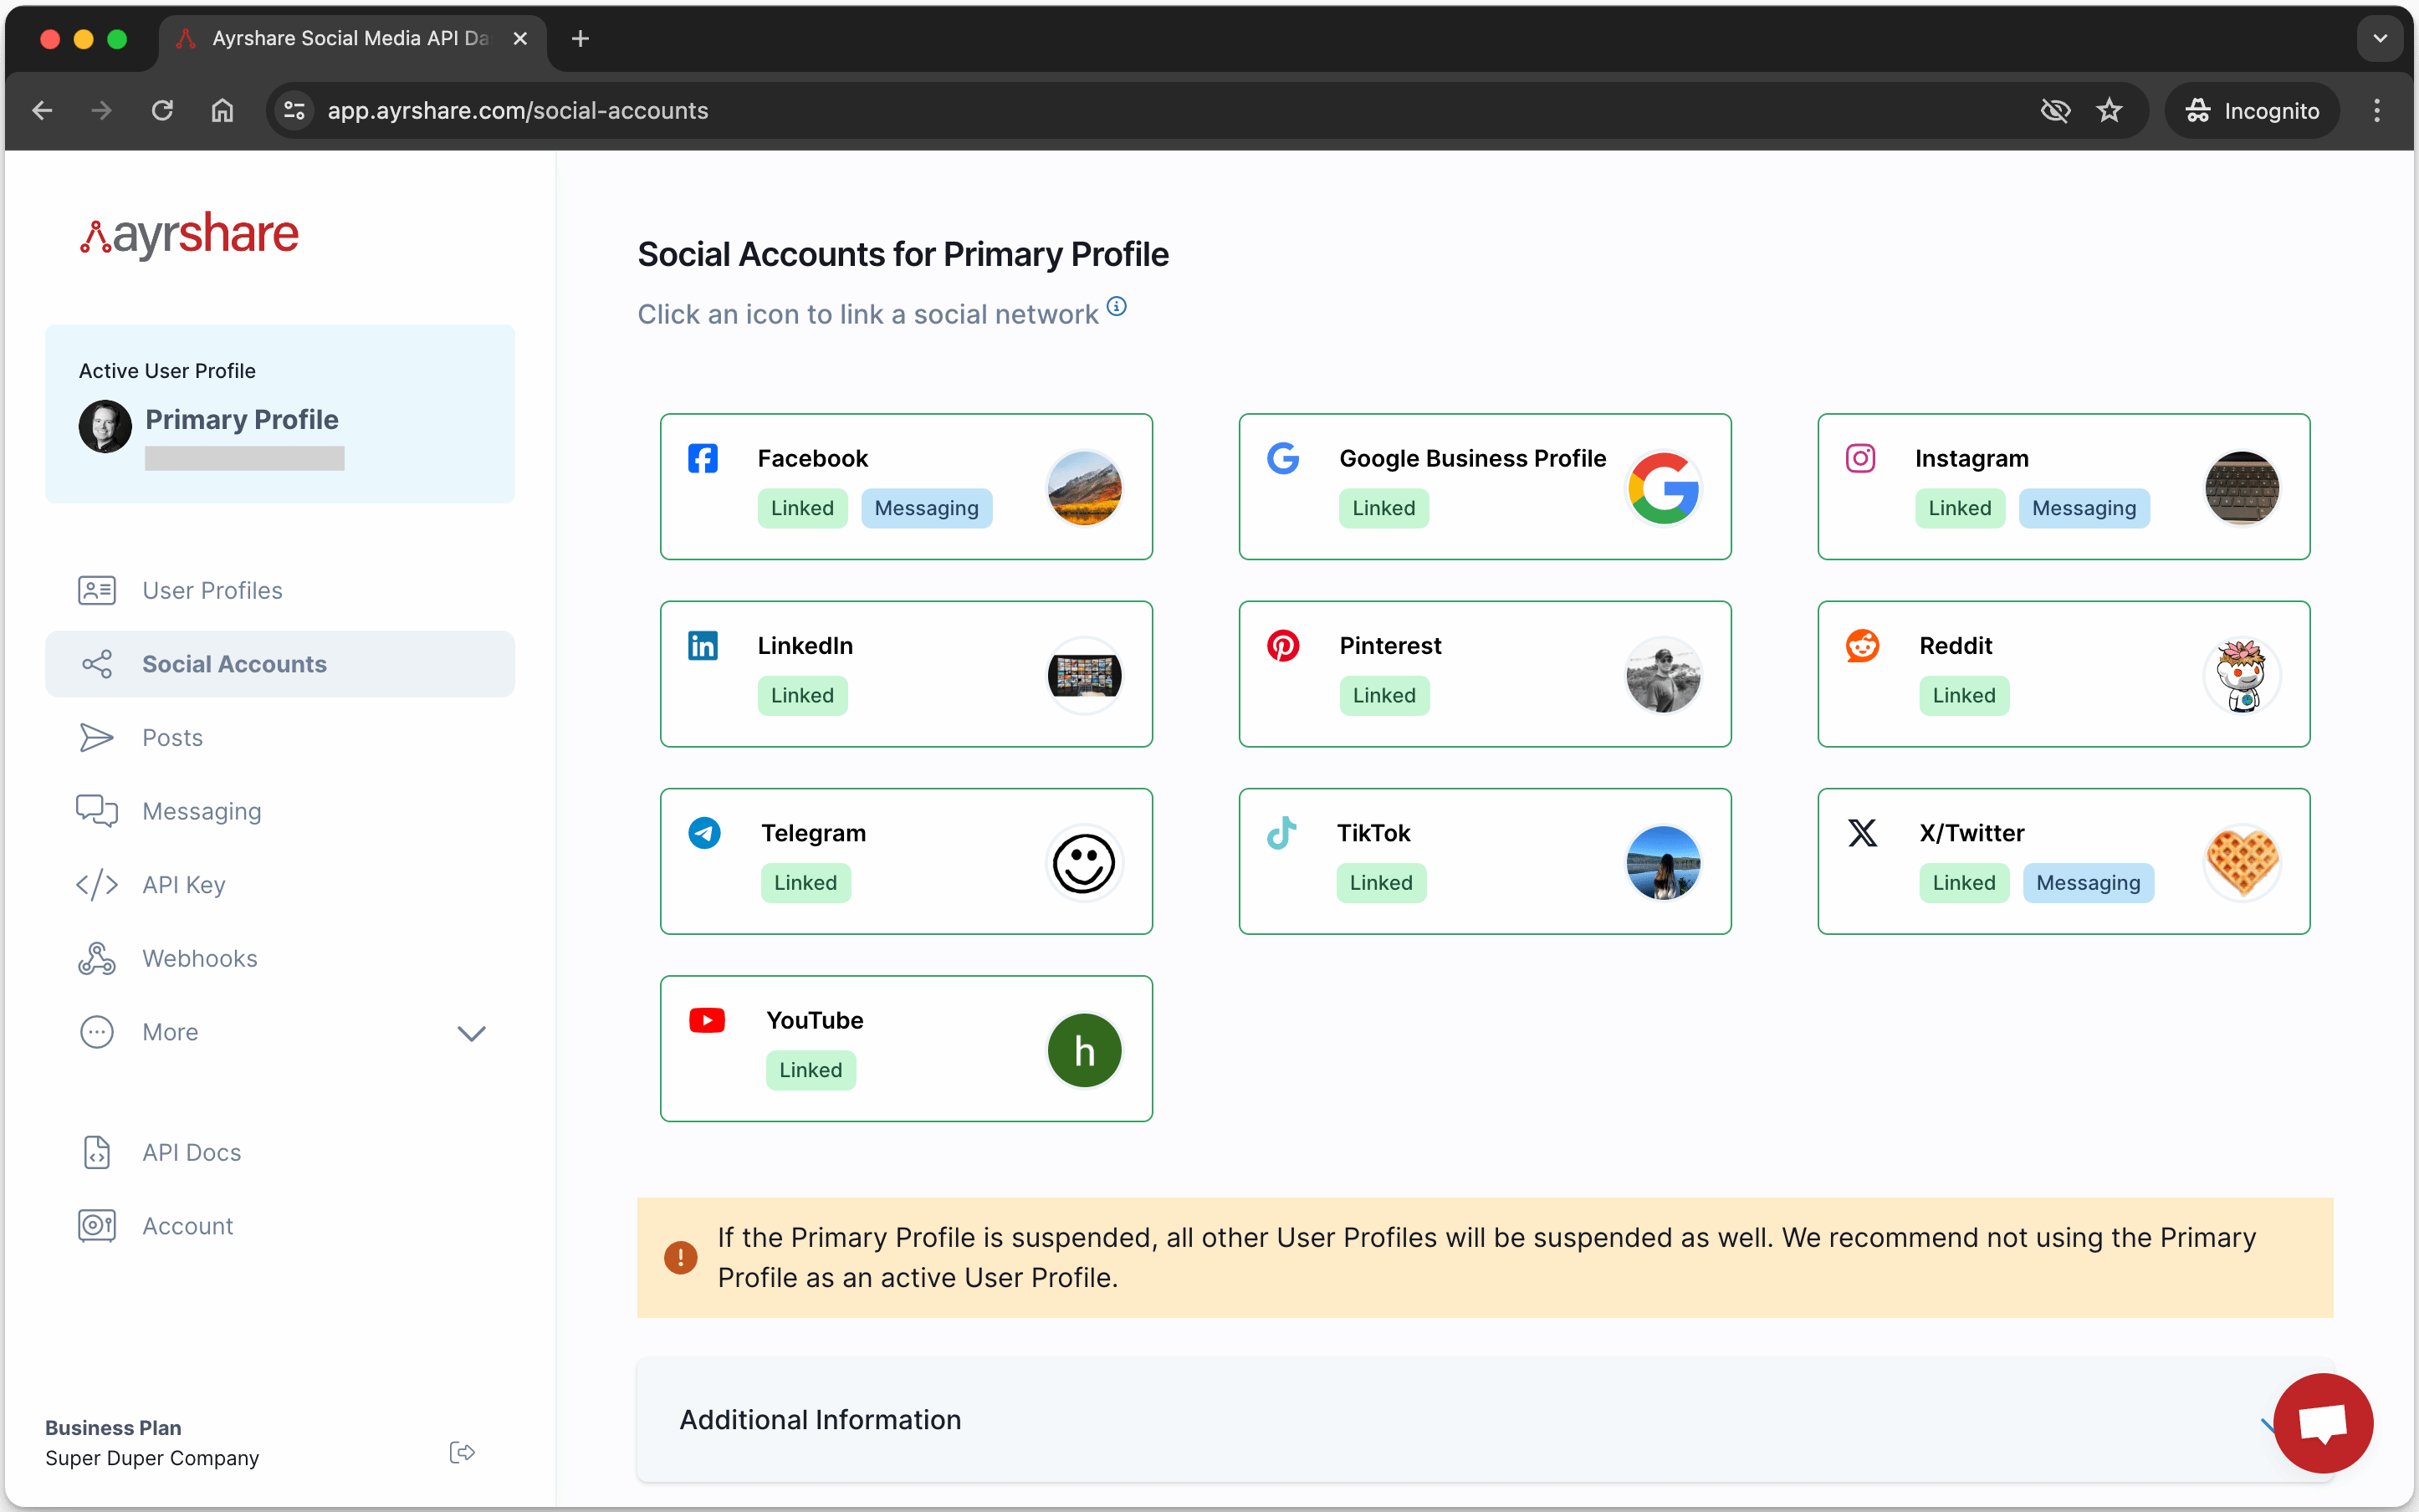
Task: Click the Linked badge on Reddit card
Action: coord(1963,695)
